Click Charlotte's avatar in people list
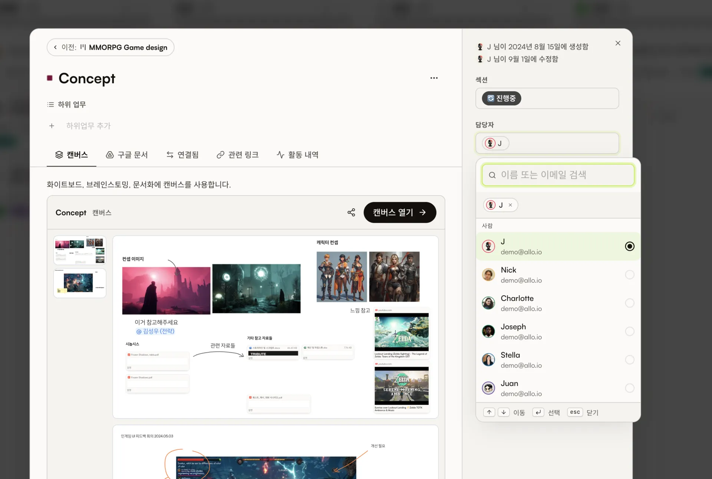The height and width of the screenshot is (479, 712). point(488,303)
